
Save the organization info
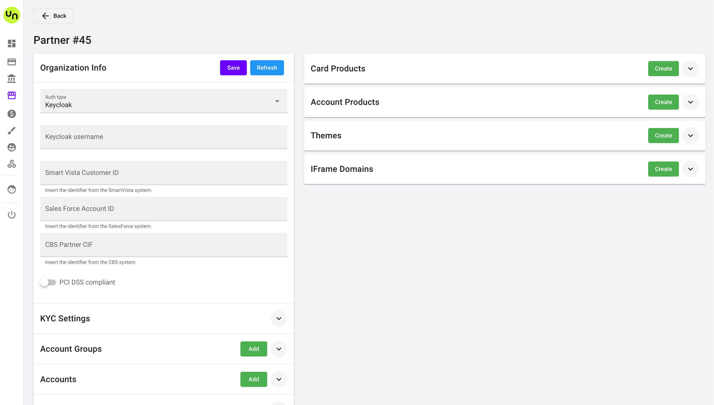point(233,68)
